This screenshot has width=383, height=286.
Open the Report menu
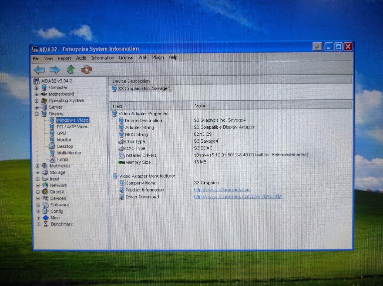click(64, 58)
